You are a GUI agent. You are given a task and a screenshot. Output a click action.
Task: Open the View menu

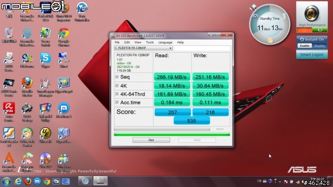[137, 43]
